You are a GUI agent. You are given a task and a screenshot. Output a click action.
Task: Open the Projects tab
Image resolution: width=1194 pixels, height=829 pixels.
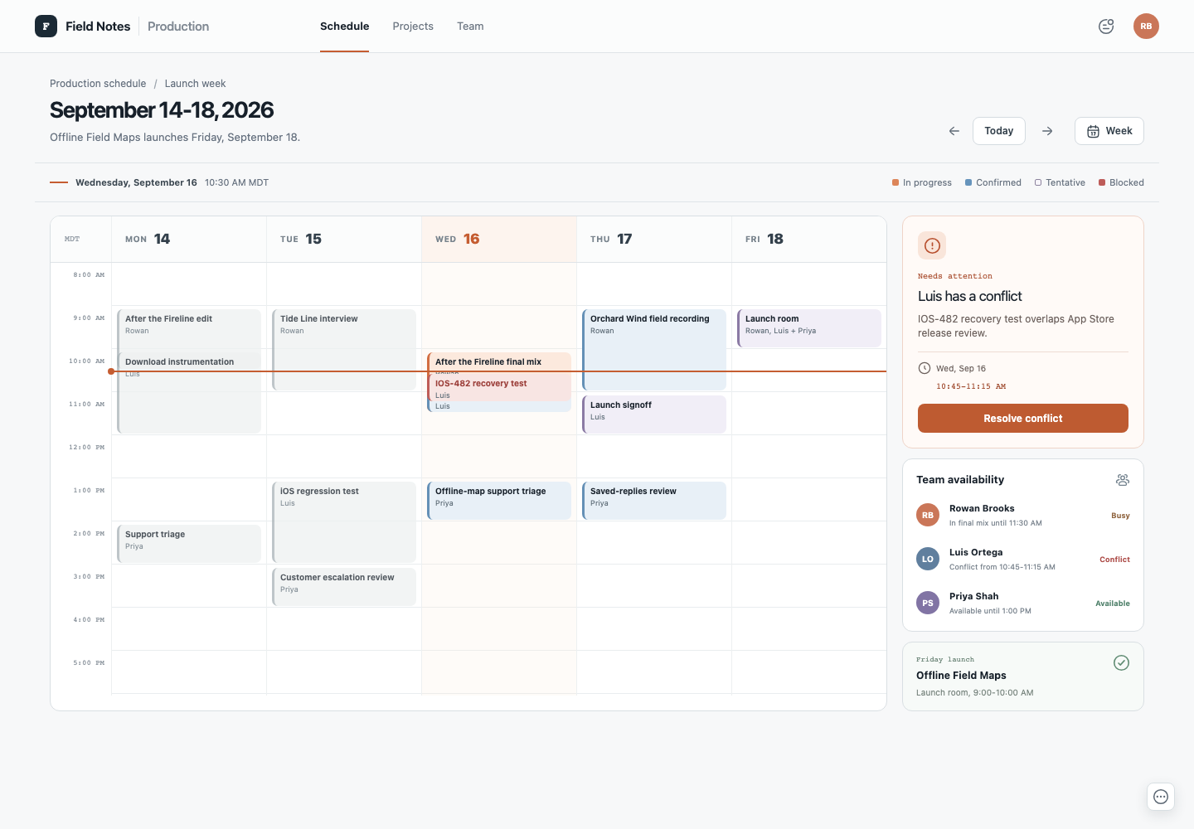(413, 27)
